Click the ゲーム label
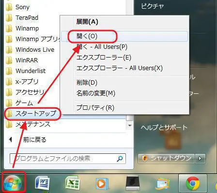The width and height of the screenshot is (217, 193). click(x=24, y=103)
